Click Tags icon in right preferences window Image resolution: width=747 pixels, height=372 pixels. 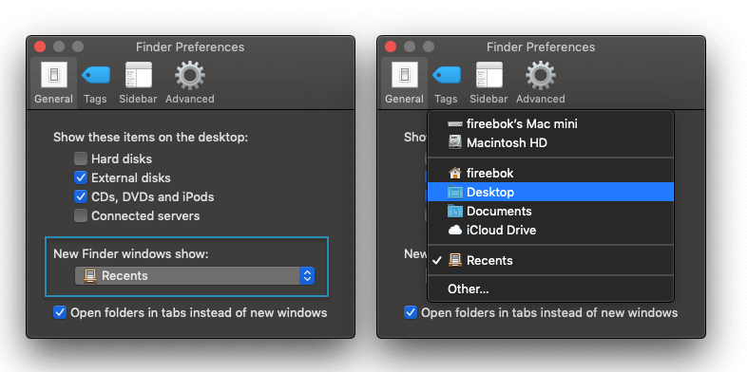coord(446,75)
